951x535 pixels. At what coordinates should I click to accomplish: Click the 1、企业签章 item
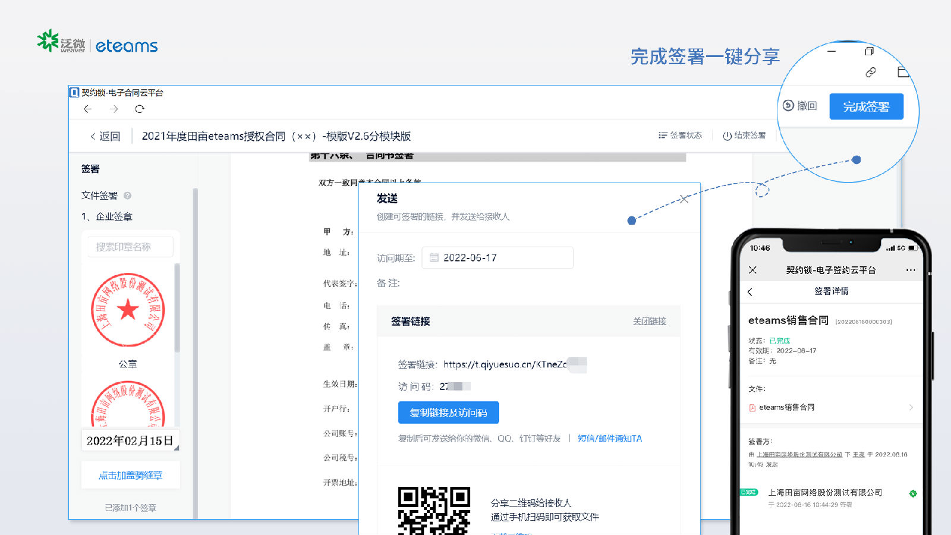click(x=107, y=216)
